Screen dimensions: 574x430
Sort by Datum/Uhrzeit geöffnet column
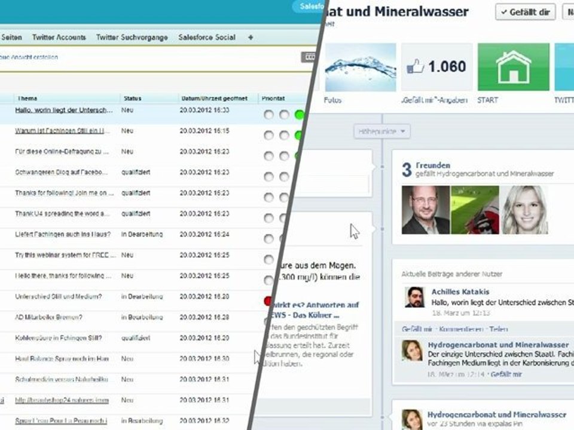(x=215, y=99)
